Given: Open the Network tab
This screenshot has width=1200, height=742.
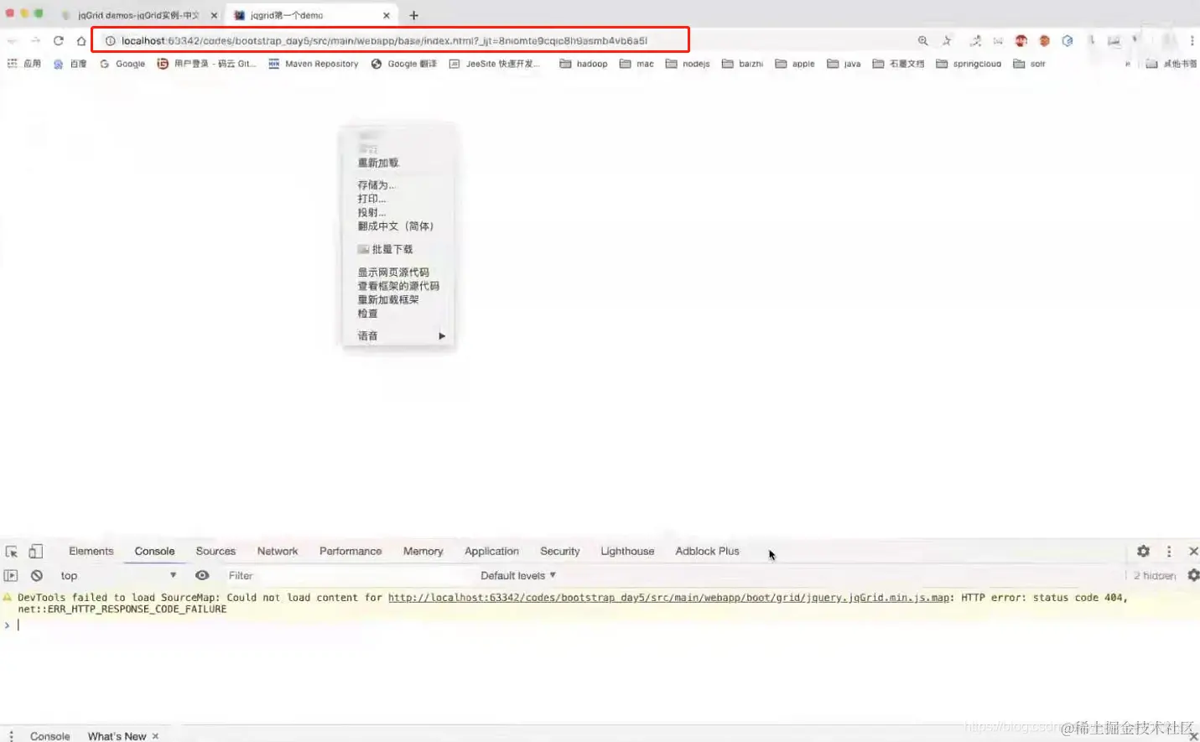Looking at the screenshot, I should pos(278,551).
